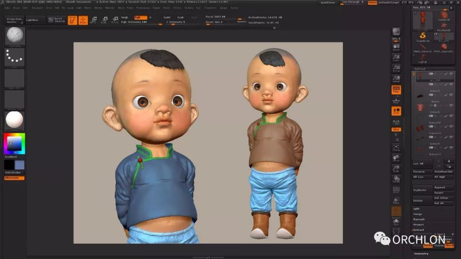
Task: Open the Document menu
Action: click(x=38, y=8)
